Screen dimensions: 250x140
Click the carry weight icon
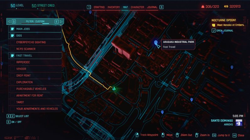tap(203, 7)
